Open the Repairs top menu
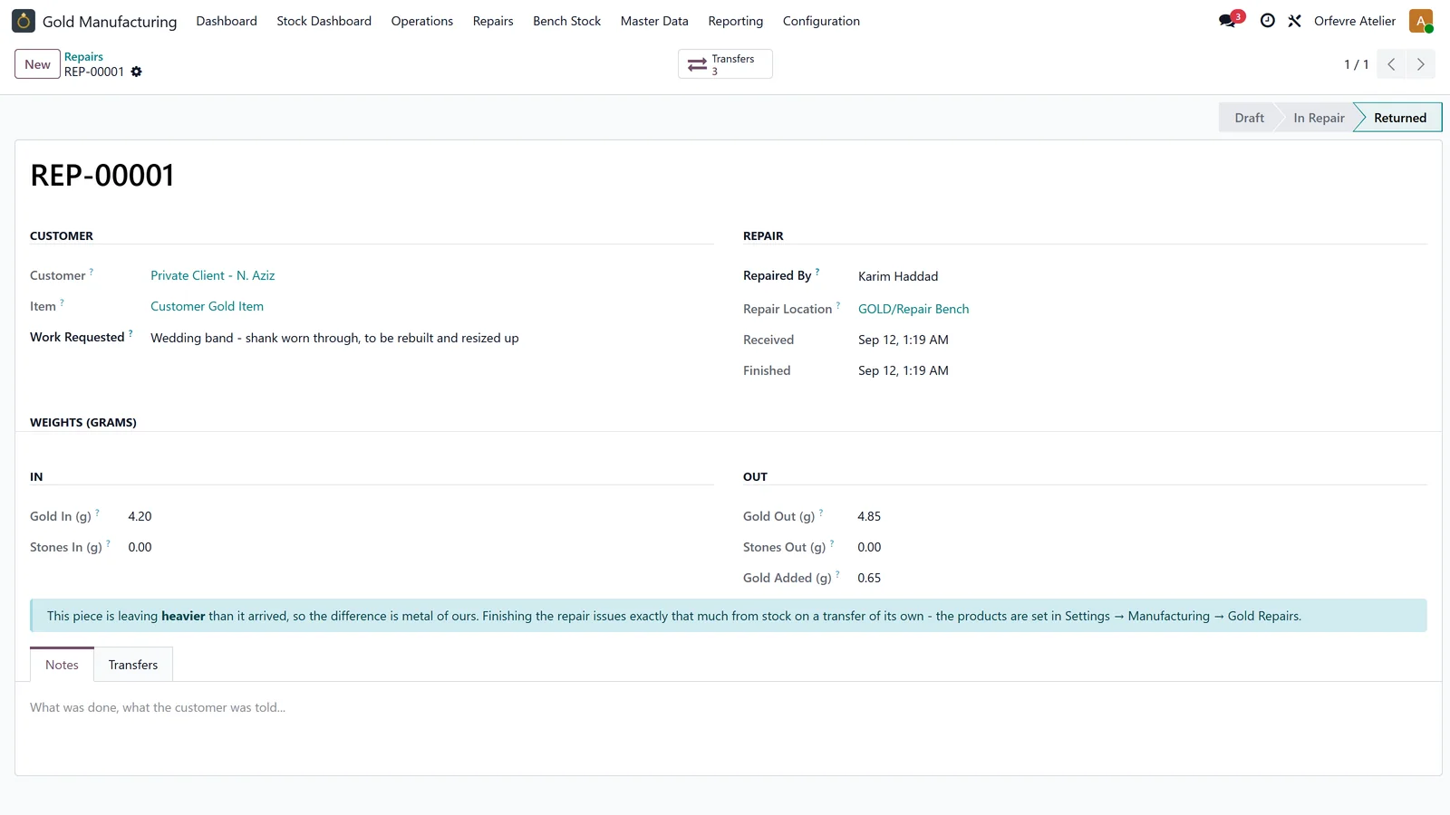 tap(493, 21)
